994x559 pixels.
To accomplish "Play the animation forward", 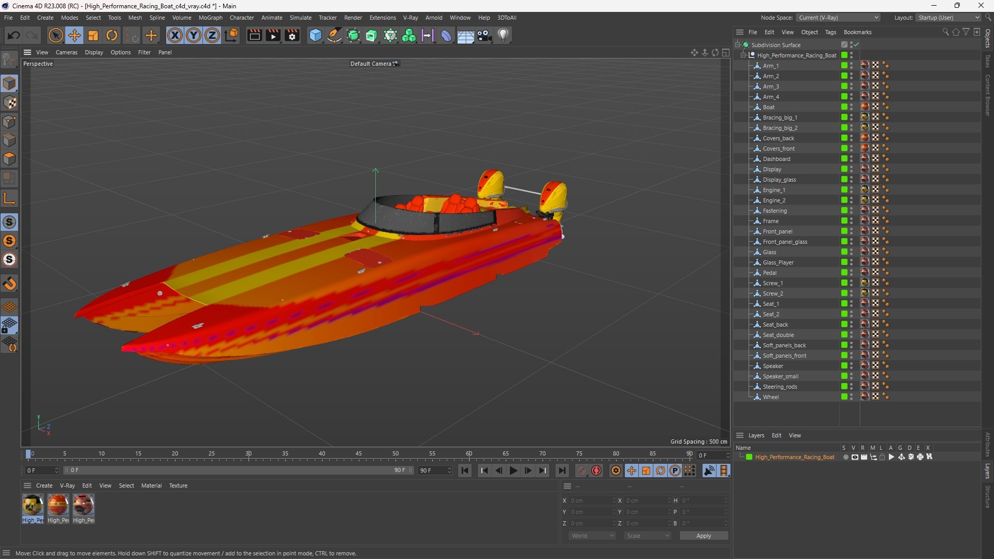I will (513, 470).
